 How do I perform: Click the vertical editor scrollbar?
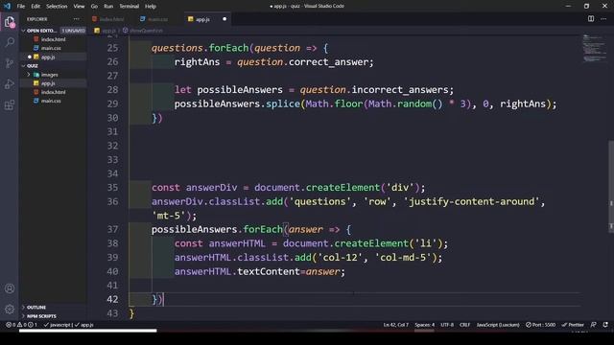tap(611, 186)
